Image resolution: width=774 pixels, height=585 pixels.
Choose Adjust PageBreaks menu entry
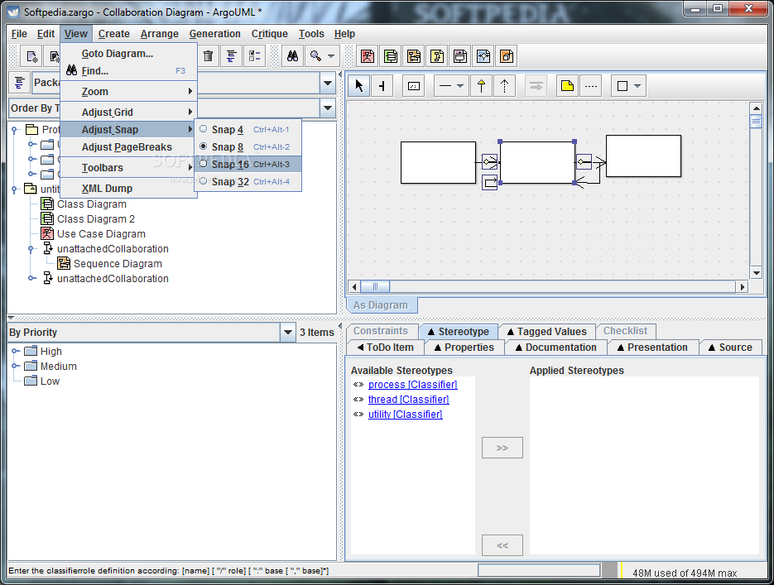(x=129, y=147)
